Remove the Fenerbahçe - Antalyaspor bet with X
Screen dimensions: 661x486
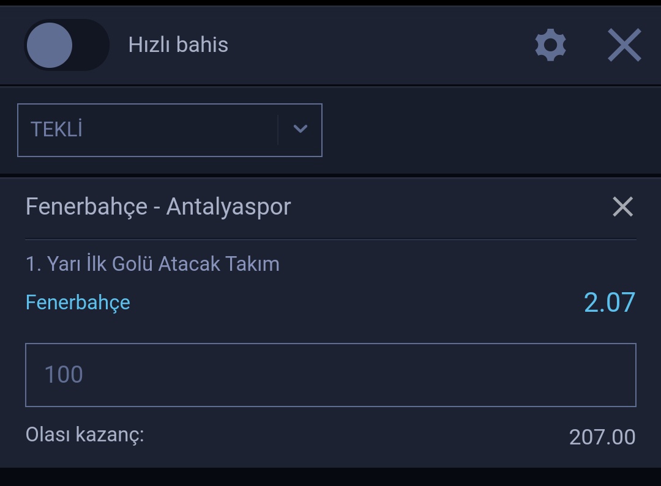(622, 207)
